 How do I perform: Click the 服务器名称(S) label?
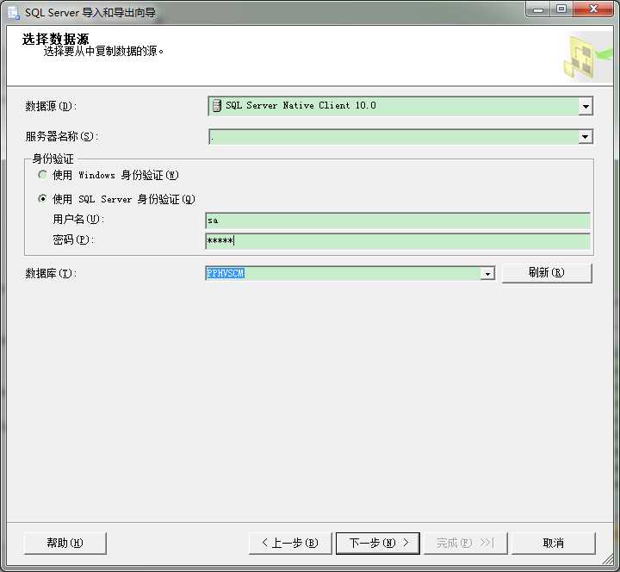tap(62, 136)
